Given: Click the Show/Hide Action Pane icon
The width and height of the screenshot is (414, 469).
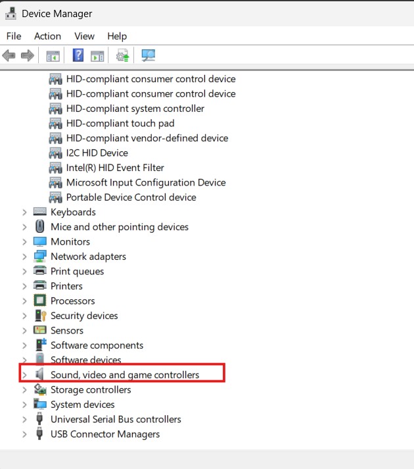Looking at the screenshot, I should click(x=97, y=55).
